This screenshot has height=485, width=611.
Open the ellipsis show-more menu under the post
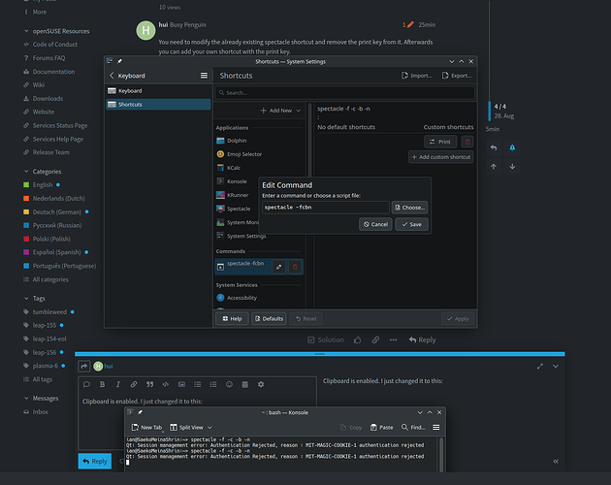pyautogui.click(x=393, y=339)
